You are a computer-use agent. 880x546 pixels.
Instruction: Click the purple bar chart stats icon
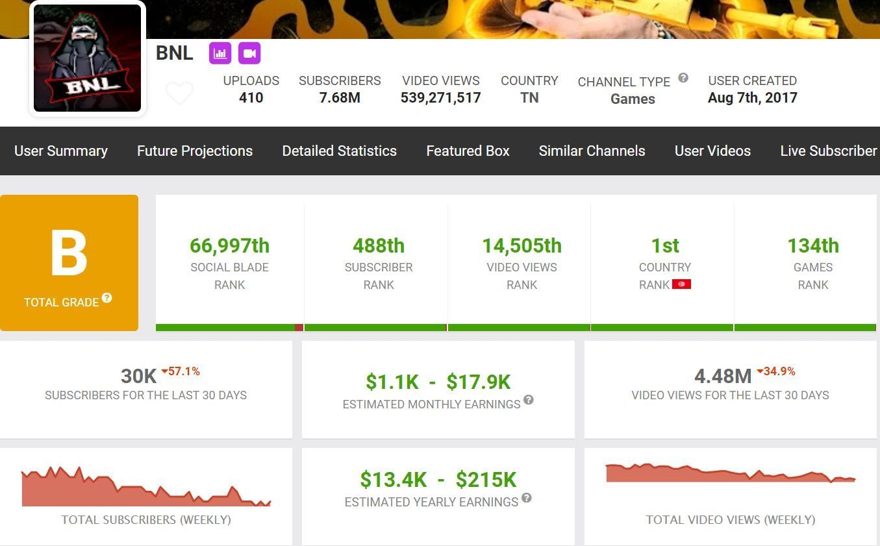(220, 53)
